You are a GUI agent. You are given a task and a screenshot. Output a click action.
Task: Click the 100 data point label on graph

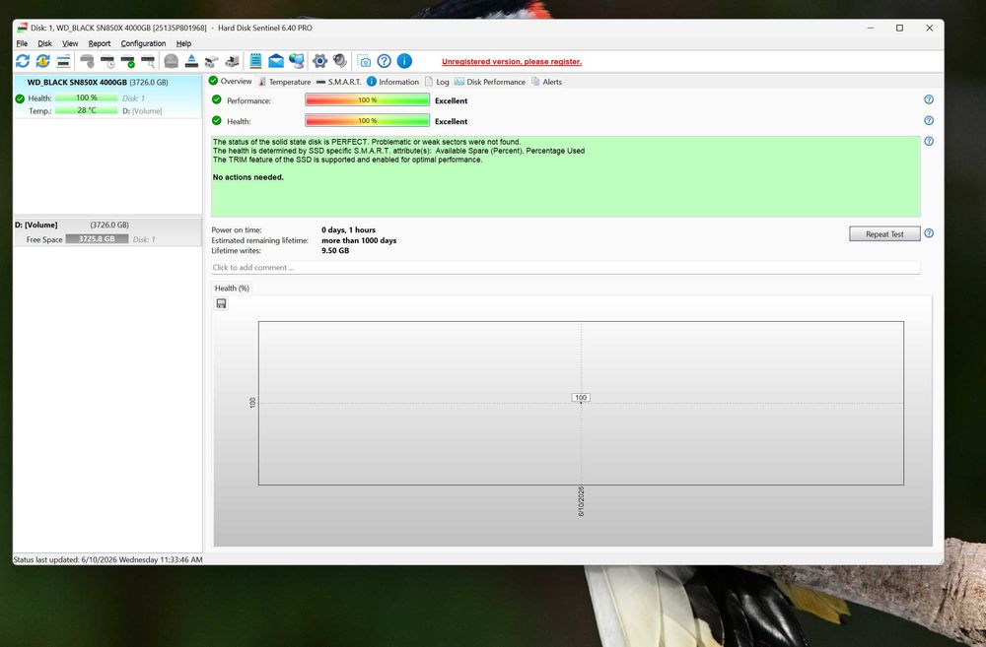point(581,398)
